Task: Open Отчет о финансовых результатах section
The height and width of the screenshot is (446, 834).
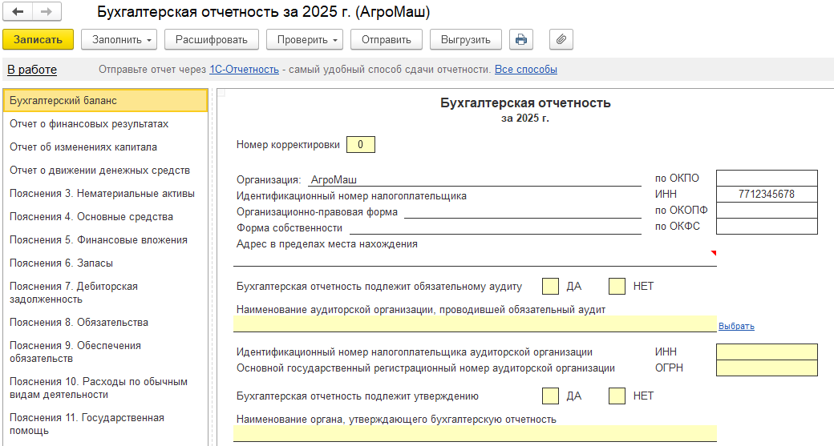Action: point(89,124)
